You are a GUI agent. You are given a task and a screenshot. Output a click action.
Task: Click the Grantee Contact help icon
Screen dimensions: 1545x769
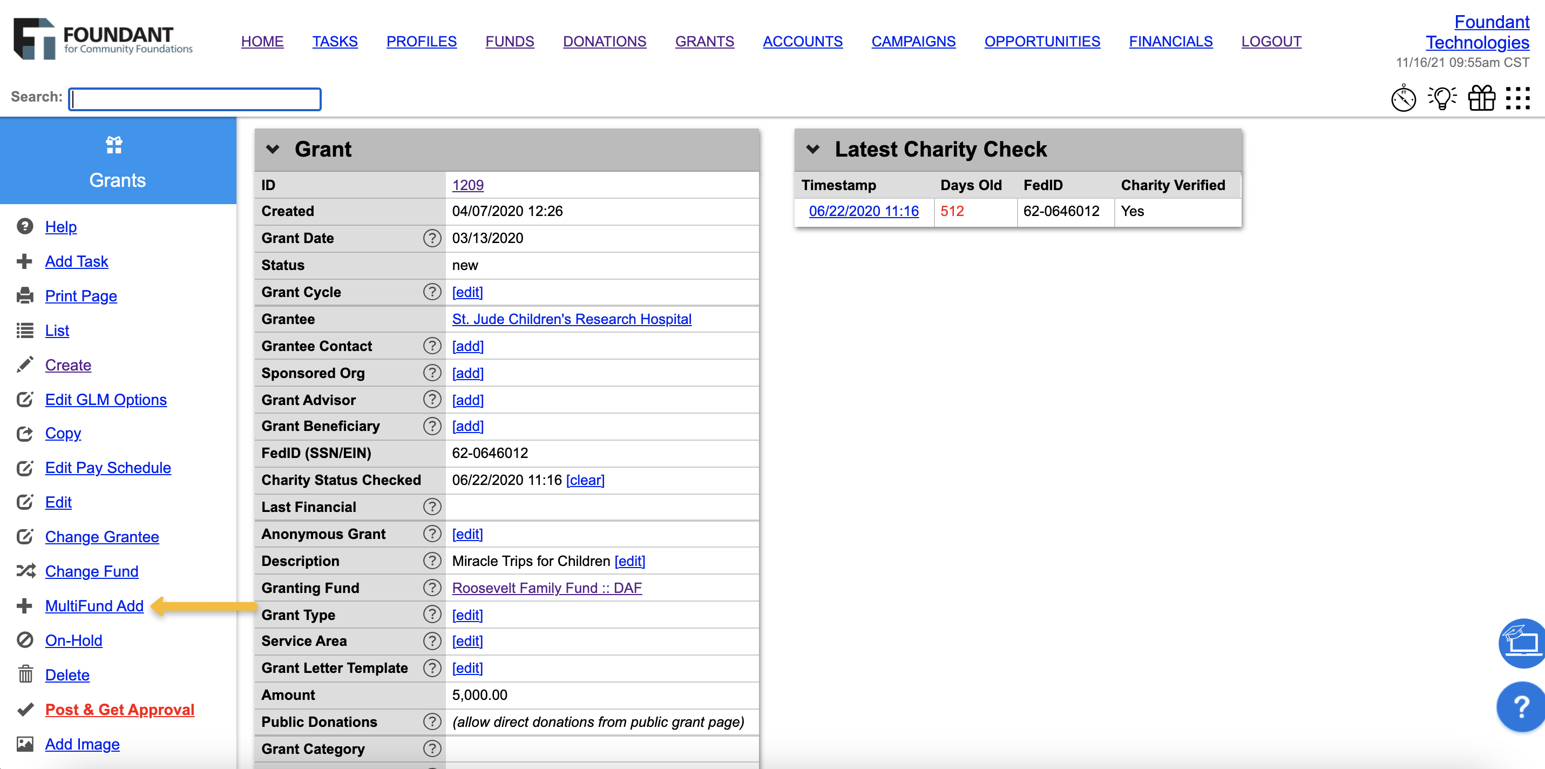[x=432, y=346]
